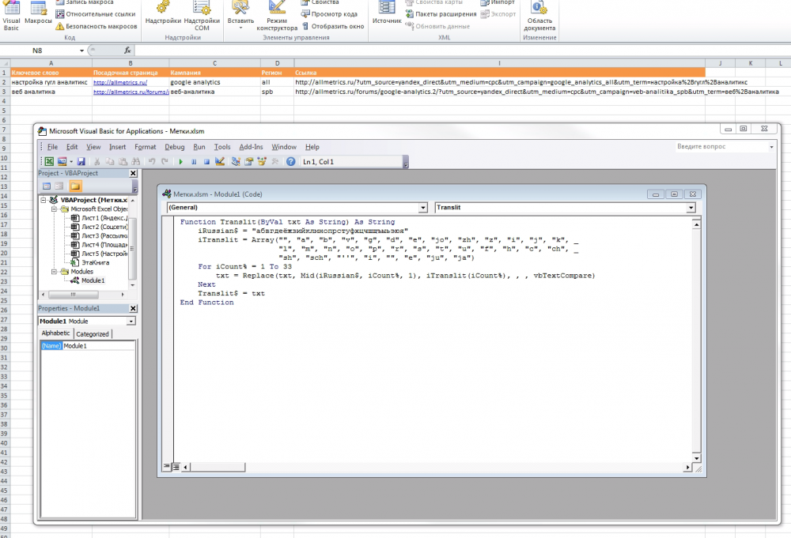Open the View menu in VBA editor

(x=93, y=147)
